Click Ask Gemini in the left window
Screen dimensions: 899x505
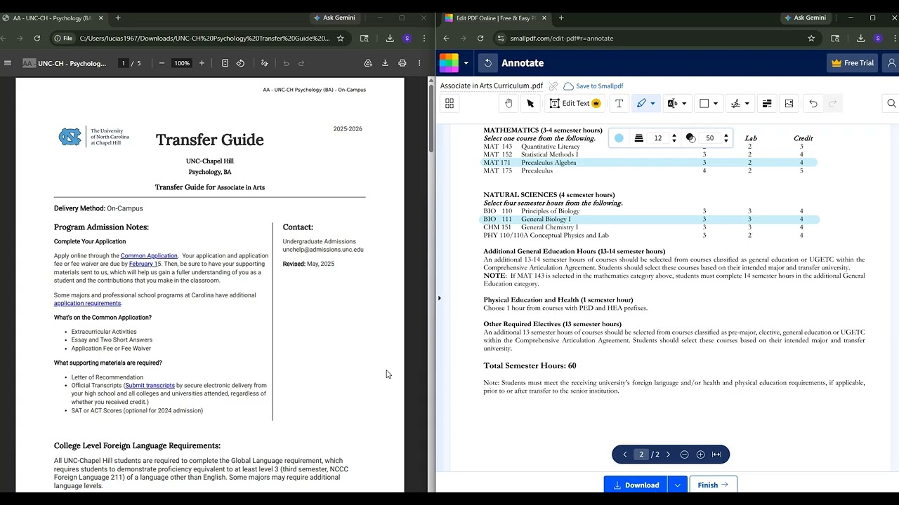coord(334,18)
